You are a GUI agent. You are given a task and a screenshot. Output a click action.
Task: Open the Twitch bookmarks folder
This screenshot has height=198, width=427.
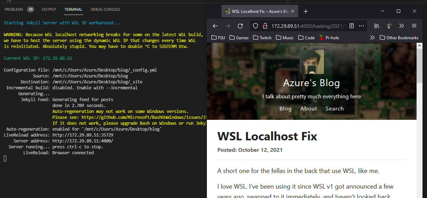point(262,38)
